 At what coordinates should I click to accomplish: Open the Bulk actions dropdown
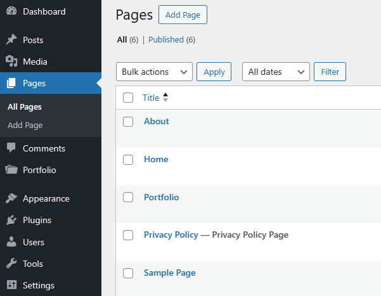[154, 72]
